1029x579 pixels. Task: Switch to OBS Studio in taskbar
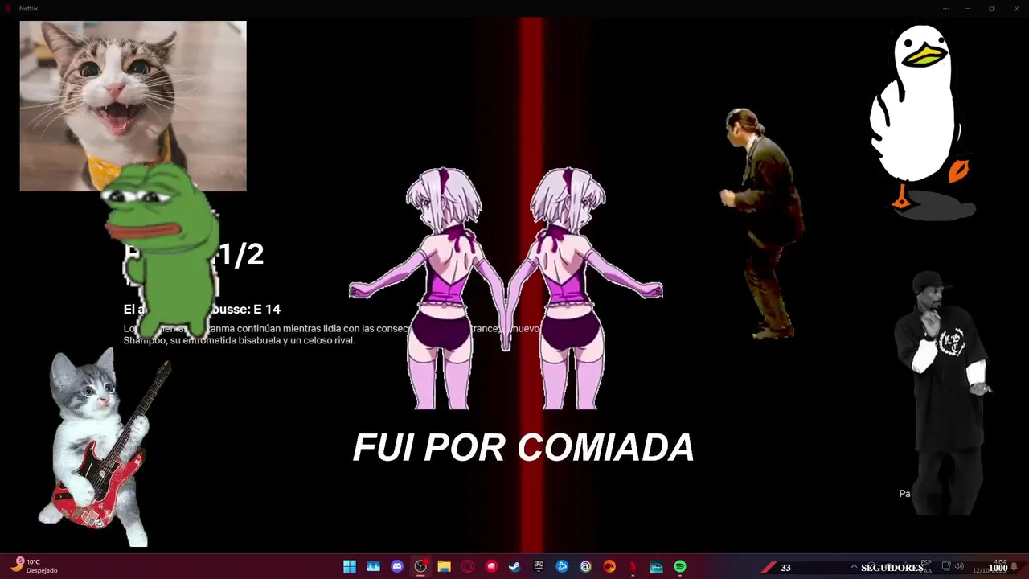point(420,566)
